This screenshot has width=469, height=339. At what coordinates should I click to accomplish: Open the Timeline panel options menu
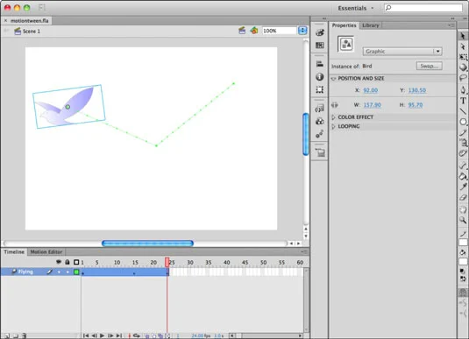304,252
